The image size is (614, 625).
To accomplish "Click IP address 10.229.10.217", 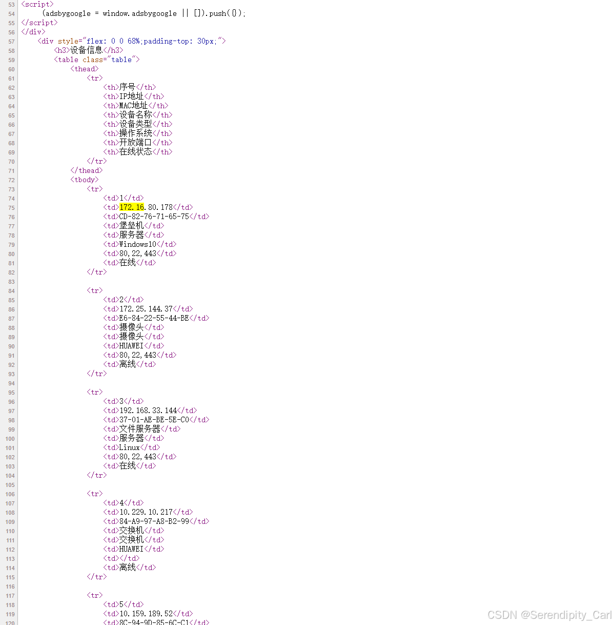I will (146, 512).
